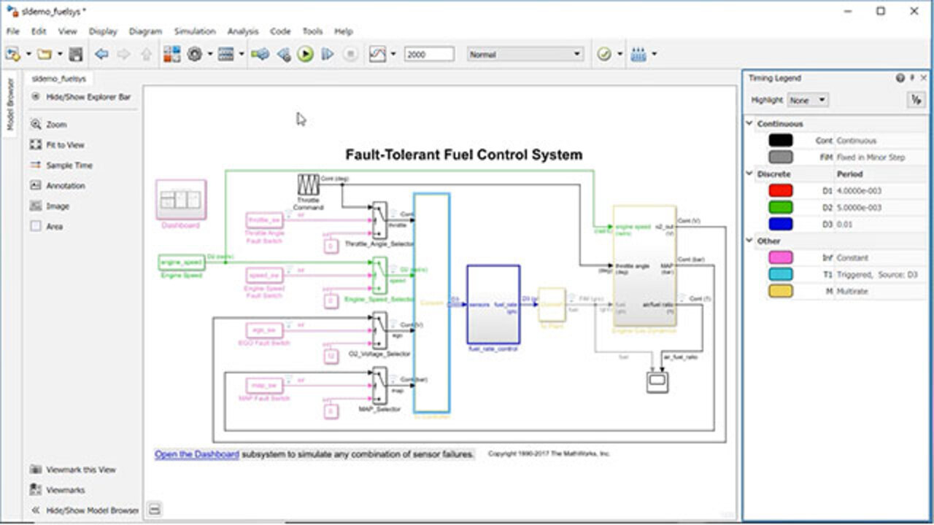Open the Simulation menu
The height and width of the screenshot is (525, 934).
194,31
